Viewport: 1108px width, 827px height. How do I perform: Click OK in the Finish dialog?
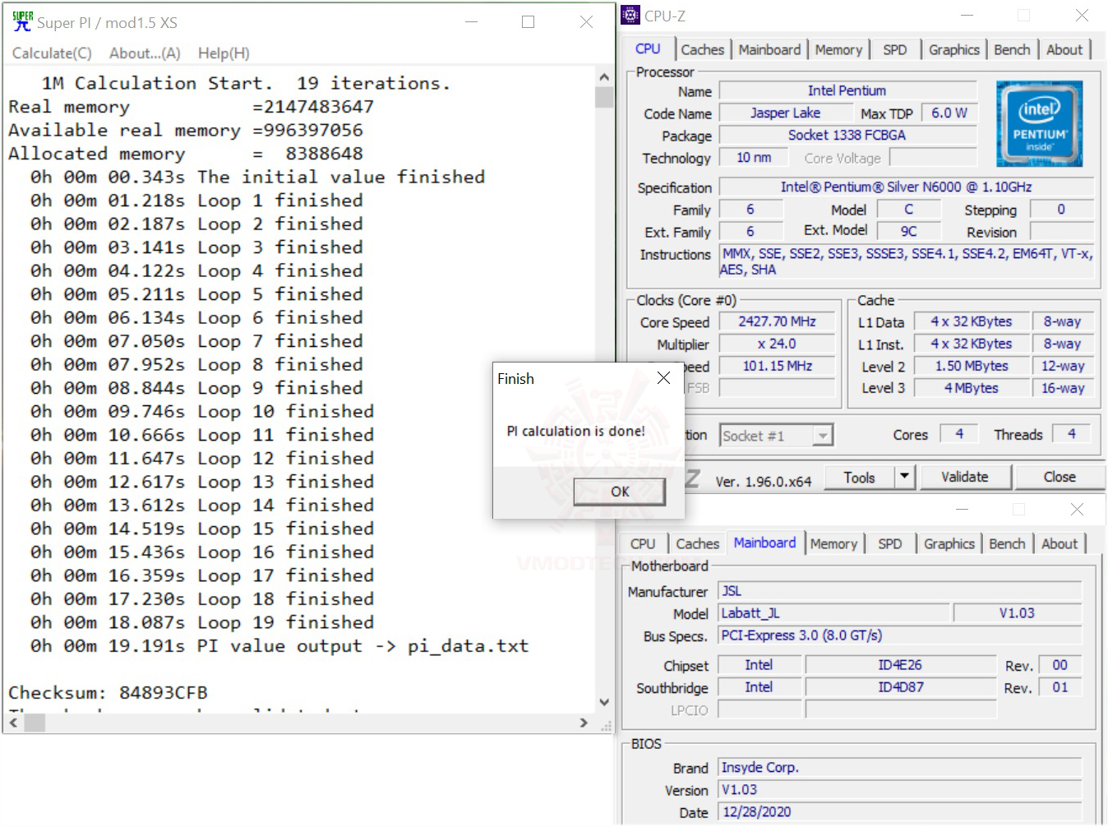point(620,492)
